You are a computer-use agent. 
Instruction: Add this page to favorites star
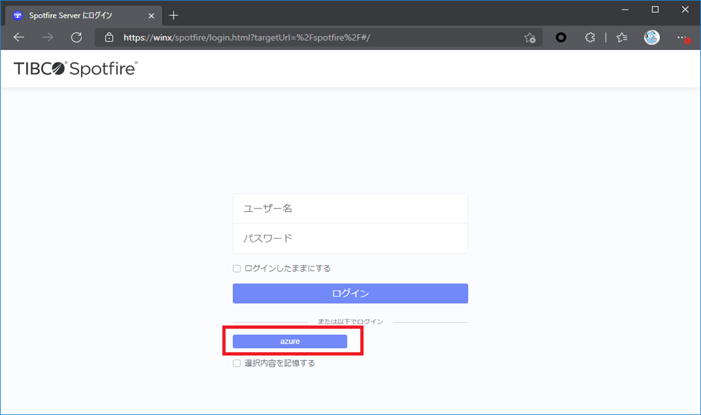[530, 37]
